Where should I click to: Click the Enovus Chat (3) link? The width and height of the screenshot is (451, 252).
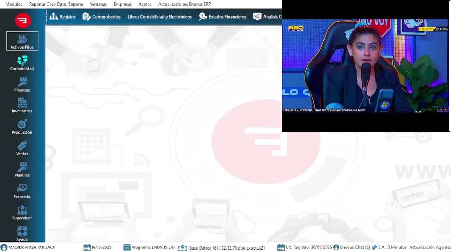(355, 247)
